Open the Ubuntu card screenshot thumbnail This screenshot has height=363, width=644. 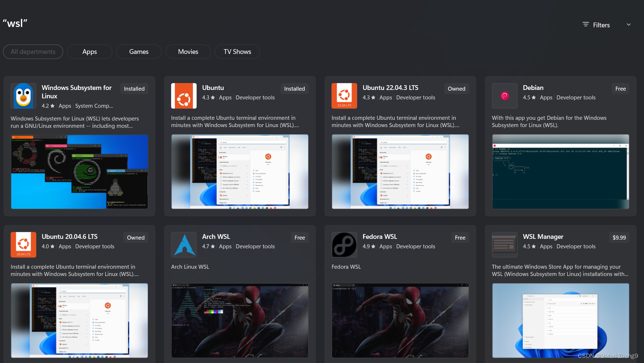[240, 171]
